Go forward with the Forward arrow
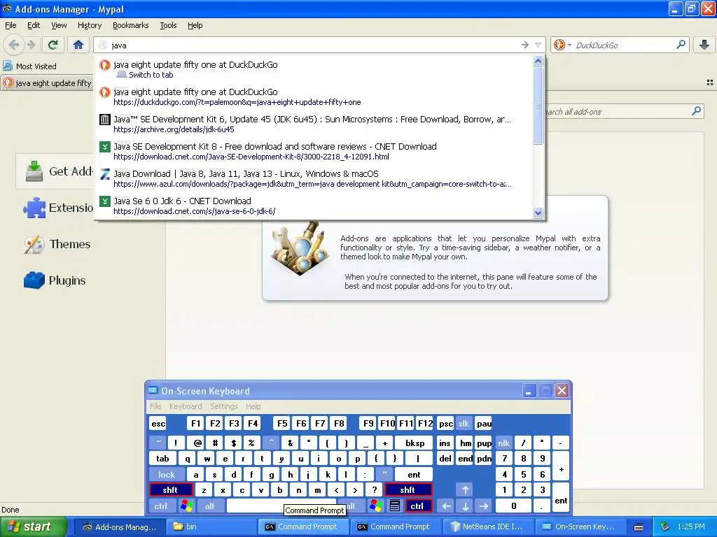Viewport: 717px width, 537px height. pos(31,45)
